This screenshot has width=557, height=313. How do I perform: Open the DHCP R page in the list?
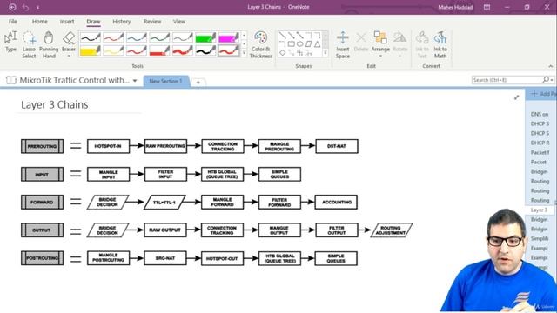click(x=540, y=143)
